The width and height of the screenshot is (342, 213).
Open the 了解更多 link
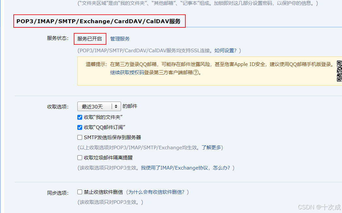[x=211, y=147]
